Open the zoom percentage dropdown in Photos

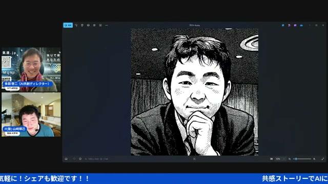click(x=280, y=159)
